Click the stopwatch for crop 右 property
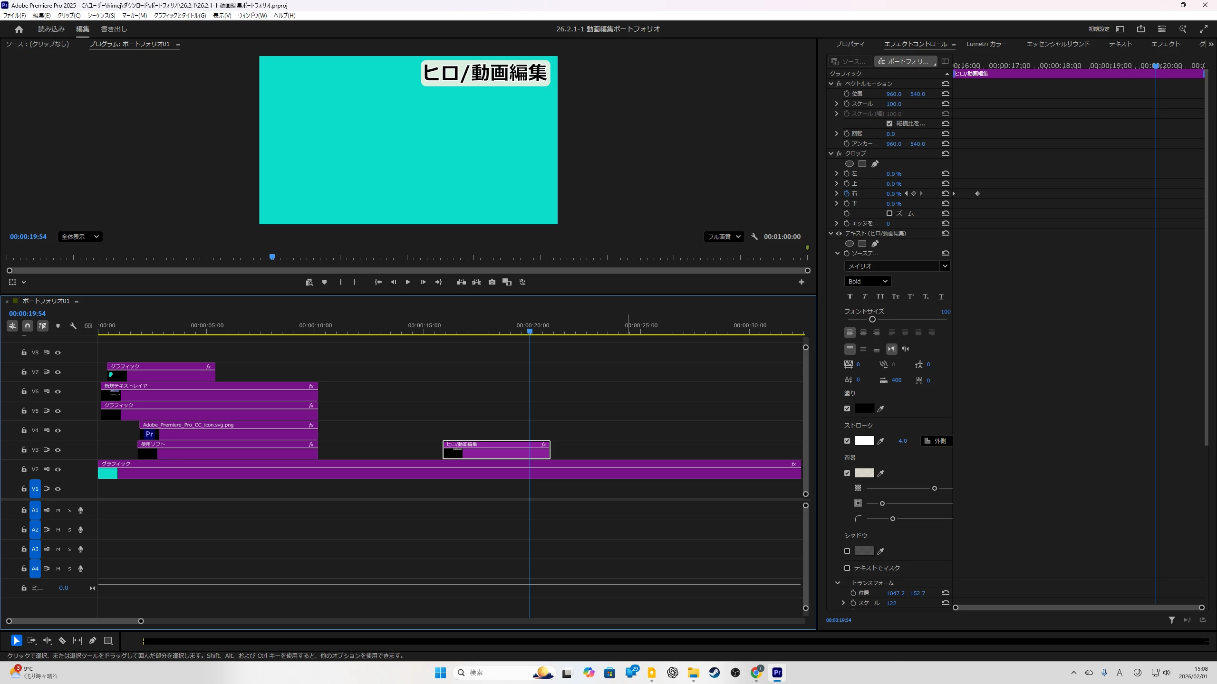 [847, 193]
